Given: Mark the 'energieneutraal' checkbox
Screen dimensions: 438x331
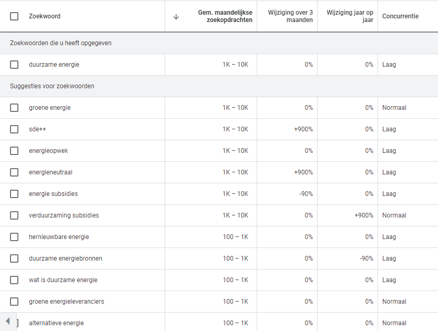Looking at the screenshot, I should [14, 172].
